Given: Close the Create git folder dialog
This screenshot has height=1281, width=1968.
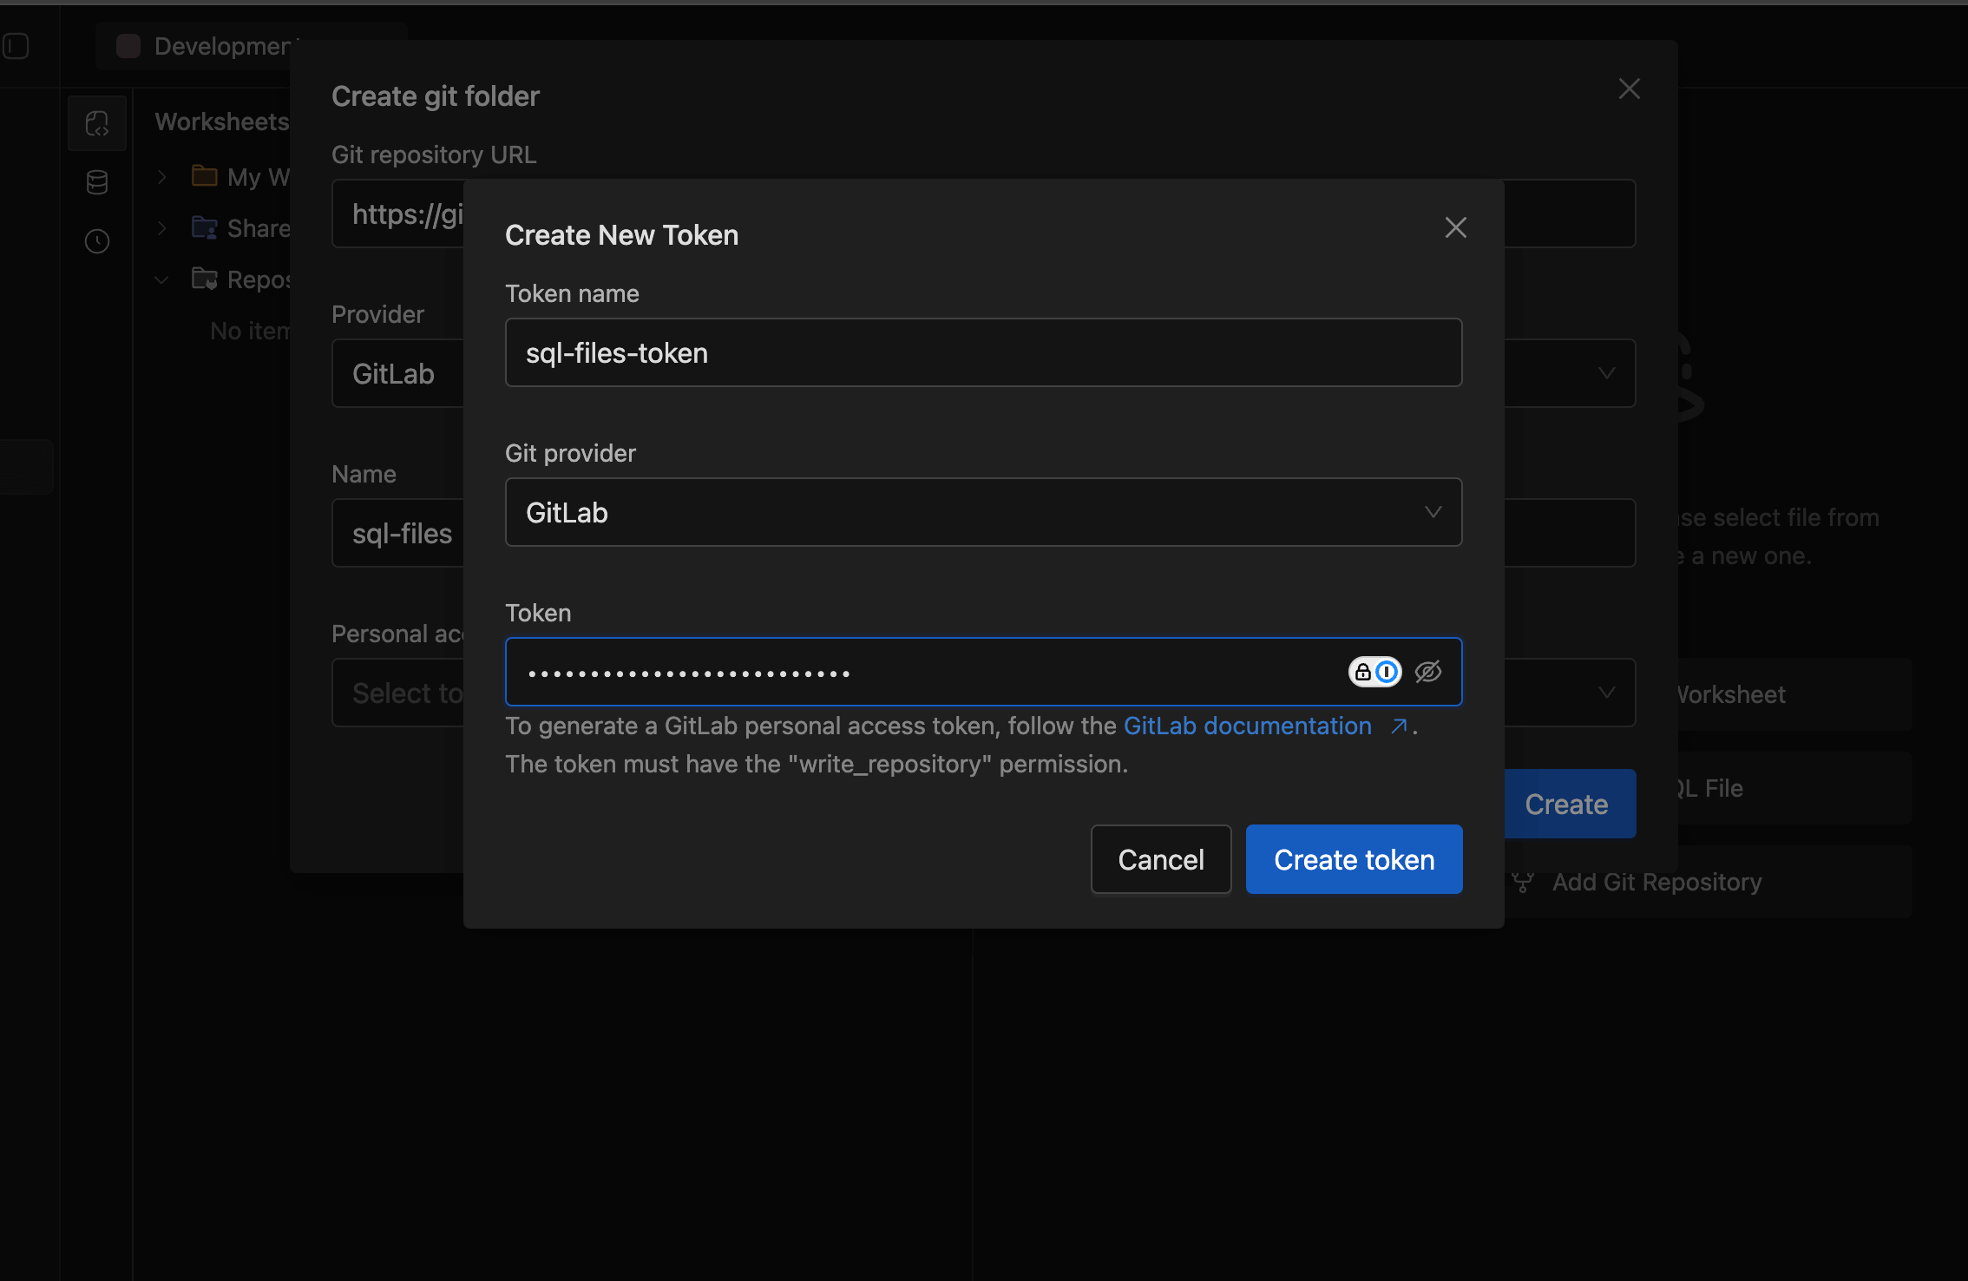Looking at the screenshot, I should 1630,89.
